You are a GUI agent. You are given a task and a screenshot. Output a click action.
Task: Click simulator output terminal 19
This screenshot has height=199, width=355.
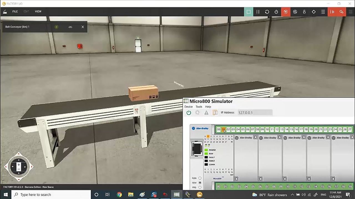350,187
